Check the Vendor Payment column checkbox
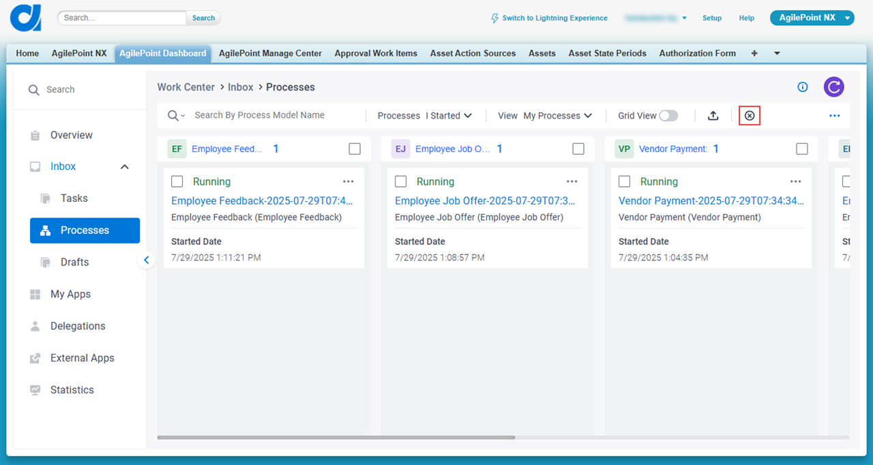873x465 pixels. (802, 149)
